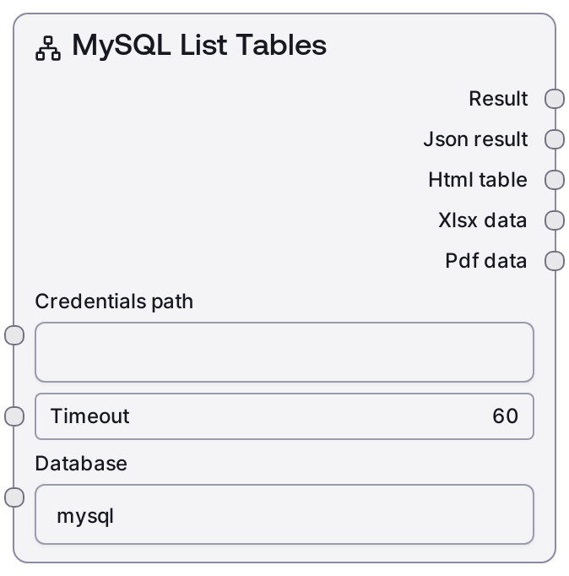Click the Result output label
Viewport: 569px width, 576px height.
click(498, 99)
